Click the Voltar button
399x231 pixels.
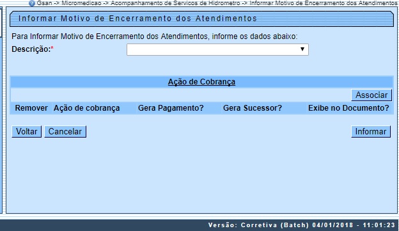[26, 131]
